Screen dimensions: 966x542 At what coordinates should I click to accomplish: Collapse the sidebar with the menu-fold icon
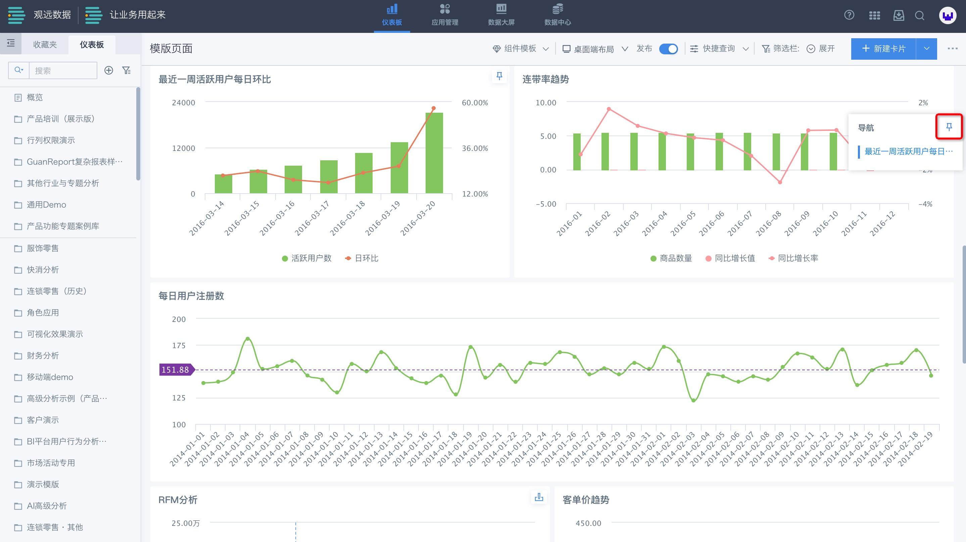pos(11,43)
